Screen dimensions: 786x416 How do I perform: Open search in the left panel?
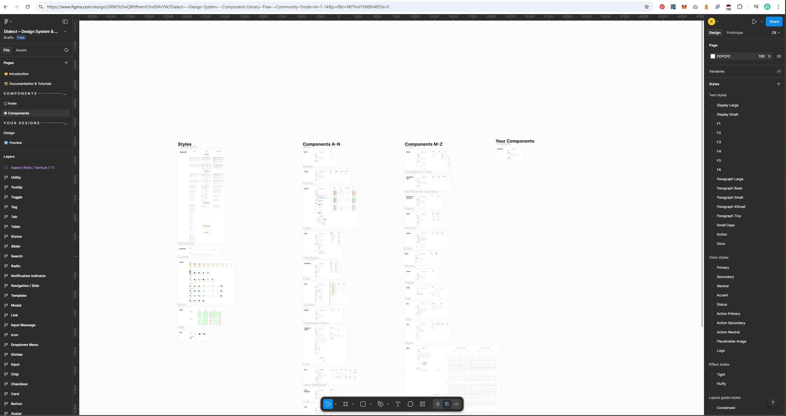tap(66, 50)
